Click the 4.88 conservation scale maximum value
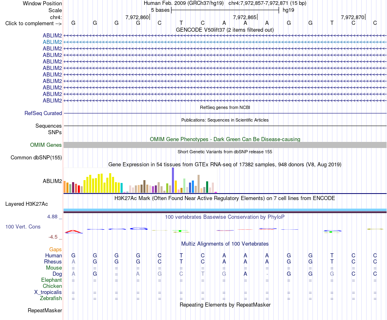This screenshot has height=320, width=387. (x=52, y=217)
